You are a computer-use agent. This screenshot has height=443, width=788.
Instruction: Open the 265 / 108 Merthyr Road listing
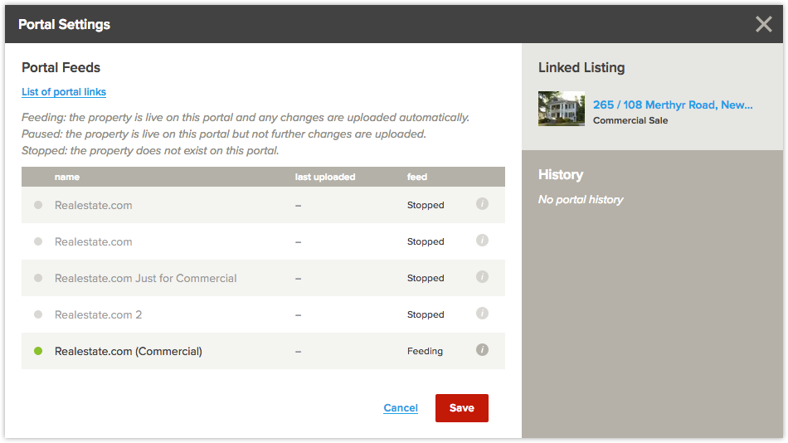coord(673,105)
